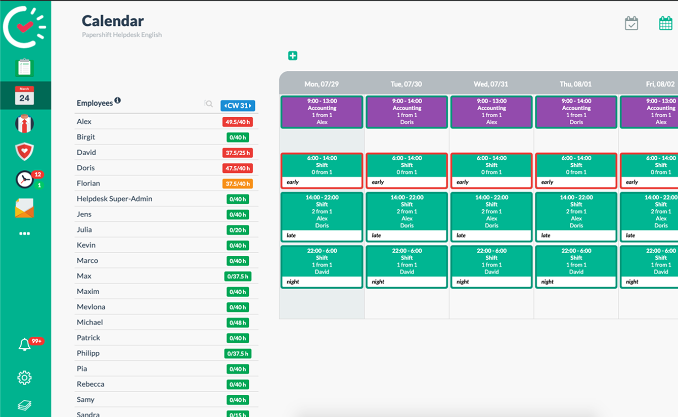Image resolution: width=678 pixels, height=417 pixels.
Task: Add a new shift with the green plus
Action: pyautogui.click(x=293, y=56)
